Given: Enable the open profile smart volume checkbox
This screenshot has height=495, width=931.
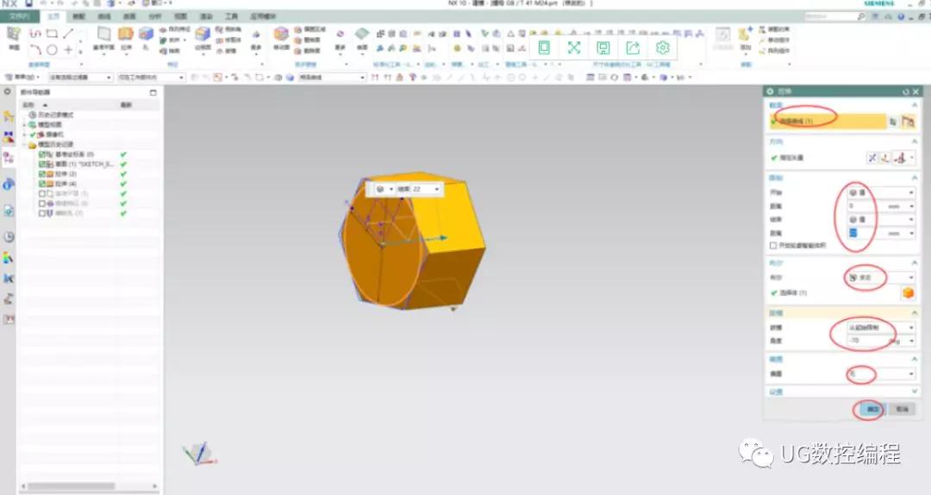Looking at the screenshot, I should tap(773, 246).
